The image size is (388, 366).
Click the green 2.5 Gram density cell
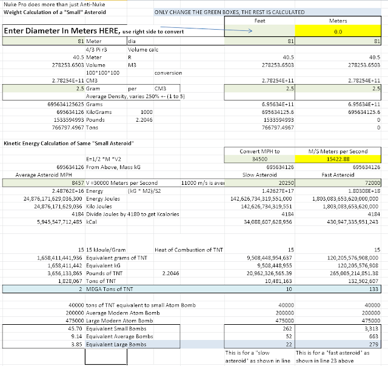coord(44,88)
